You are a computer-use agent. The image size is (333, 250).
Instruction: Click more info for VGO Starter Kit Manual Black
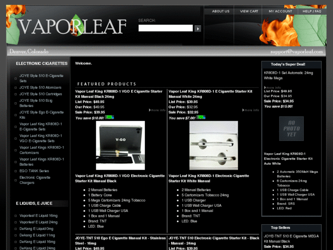[157, 110]
